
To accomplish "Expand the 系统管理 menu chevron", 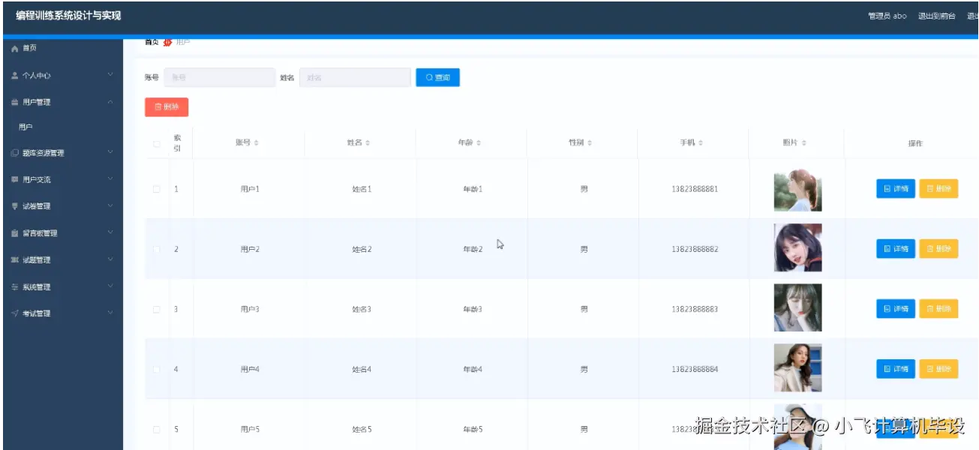I will point(110,286).
